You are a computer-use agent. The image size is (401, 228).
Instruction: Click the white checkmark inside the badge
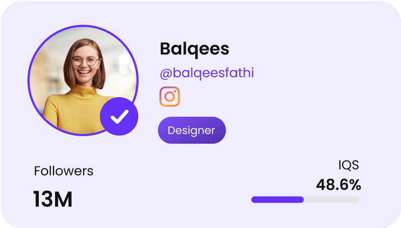tap(119, 117)
